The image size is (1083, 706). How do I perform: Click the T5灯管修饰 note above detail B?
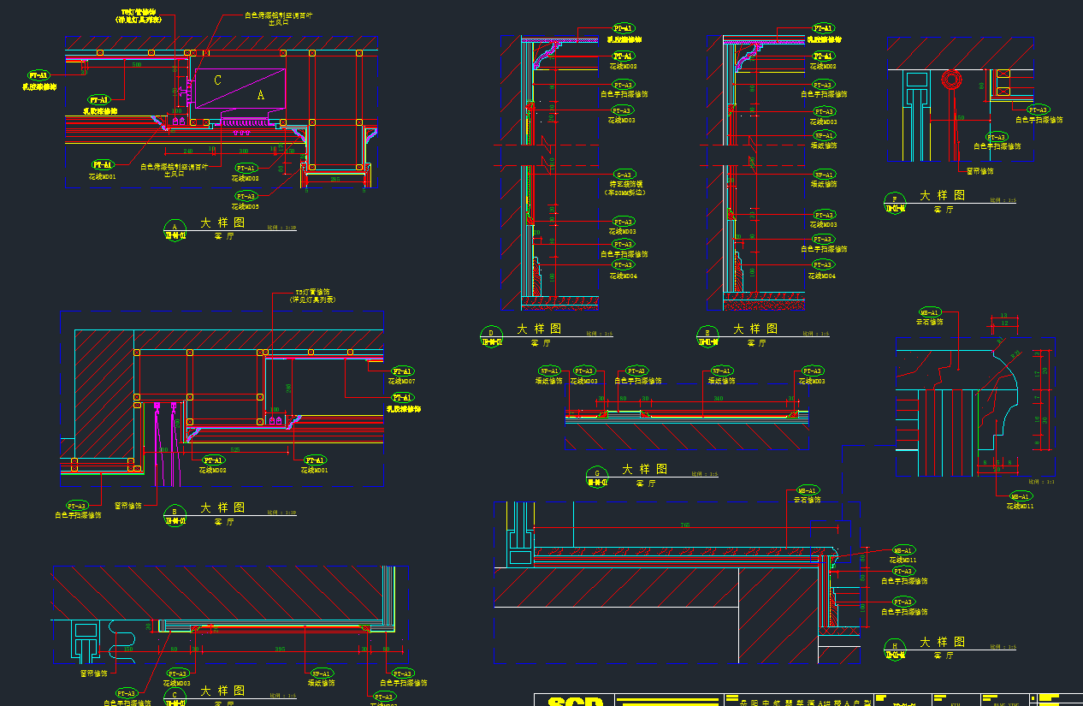pyautogui.click(x=313, y=293)
